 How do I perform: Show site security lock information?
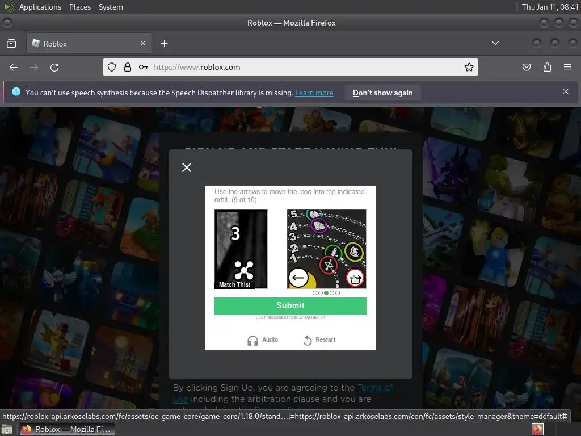tap(128, 67)
